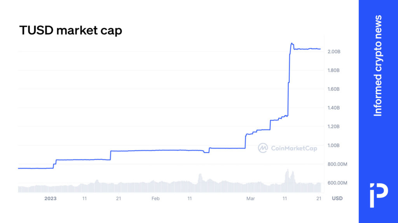The width and height of the screenshot is (398, 223).
Task: Click the 2023 date axis marker
Action: [x=50, y=199]
